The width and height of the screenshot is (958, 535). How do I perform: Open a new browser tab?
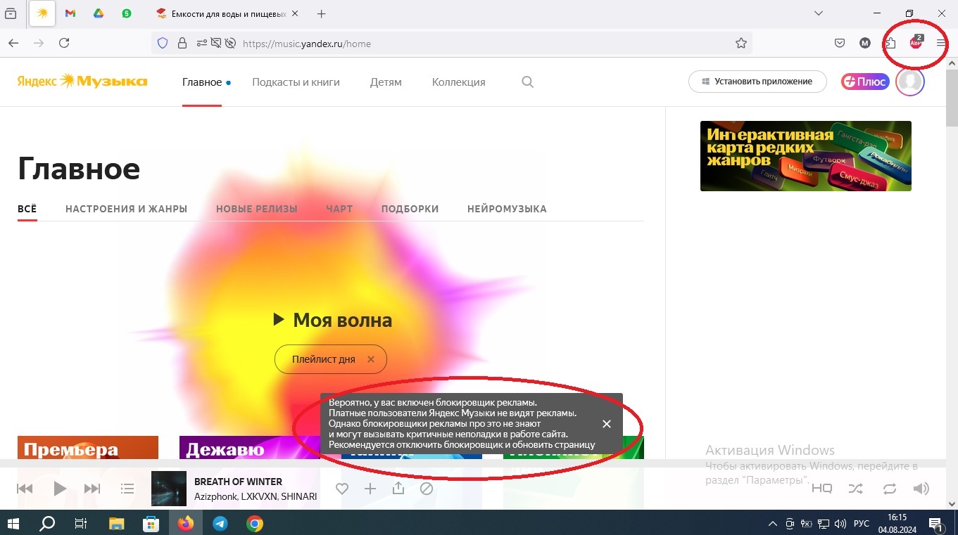(322, 13)
